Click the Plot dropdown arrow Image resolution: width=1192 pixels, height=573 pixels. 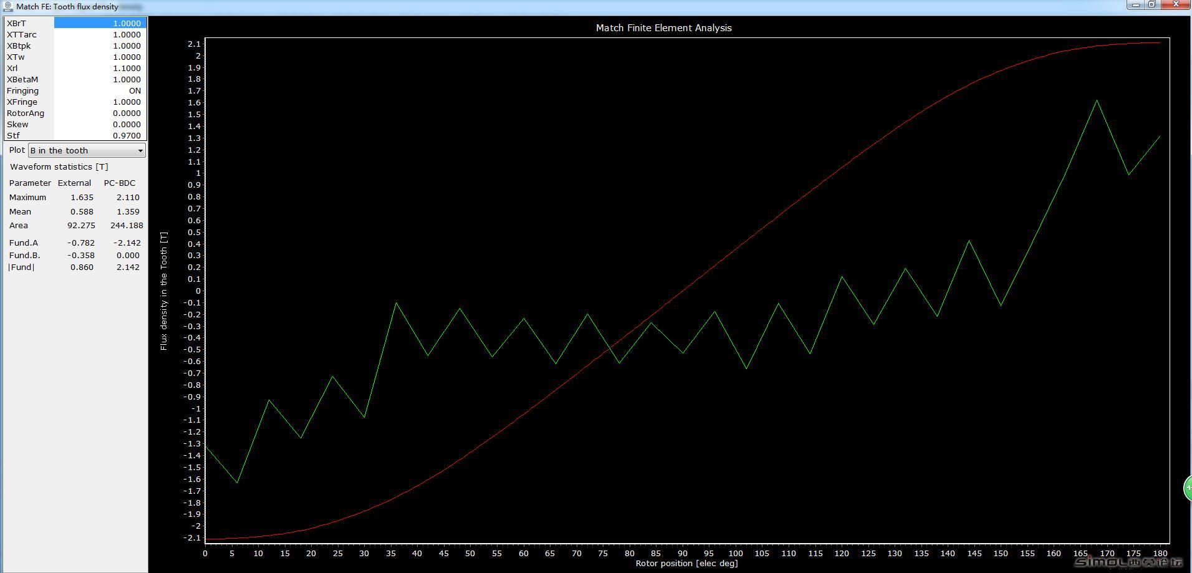[x=140, y=150]
